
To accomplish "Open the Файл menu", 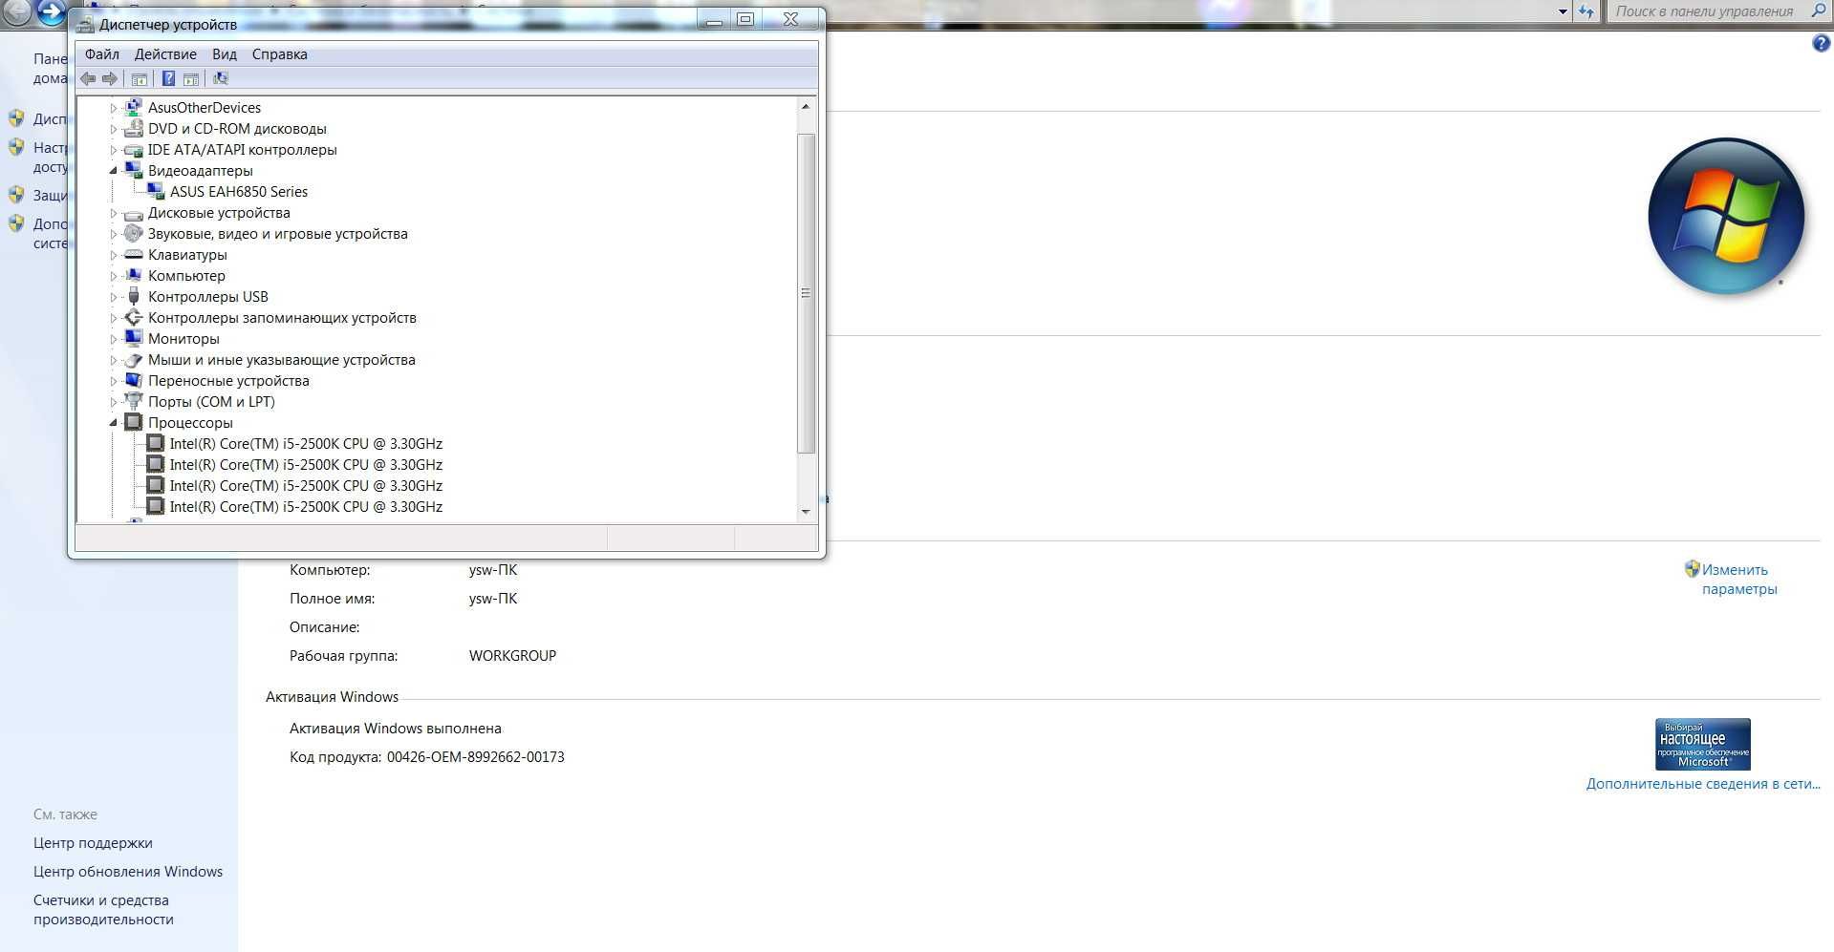I will pyautogui.click(x=102, y=54).
